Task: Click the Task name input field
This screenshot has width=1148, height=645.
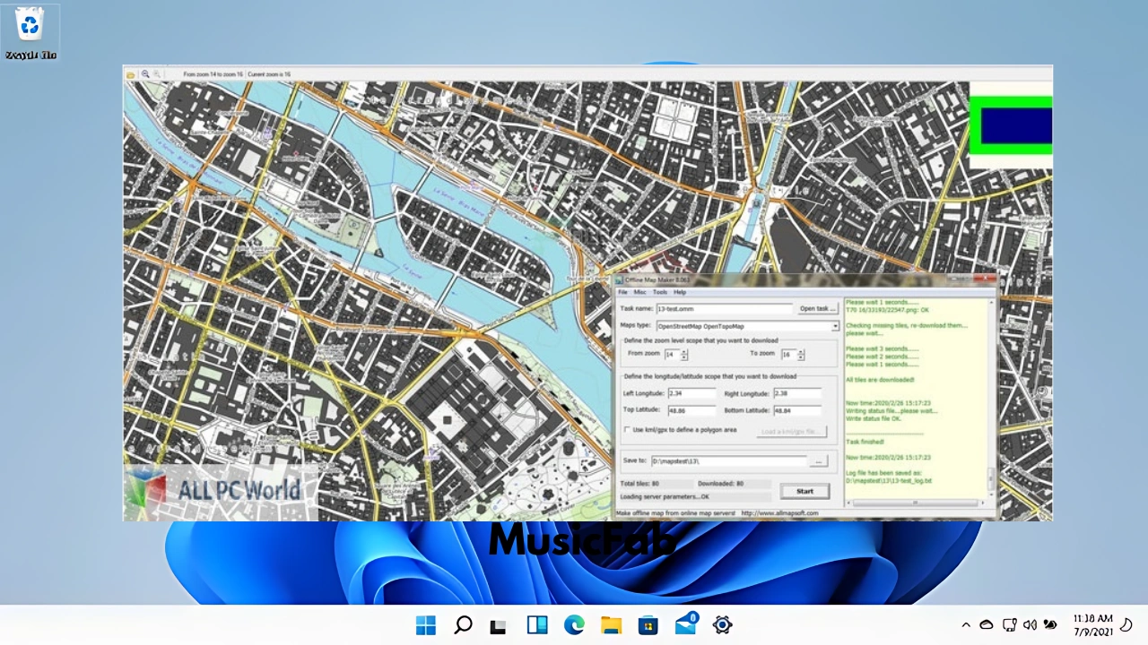Action: (725, 309)
